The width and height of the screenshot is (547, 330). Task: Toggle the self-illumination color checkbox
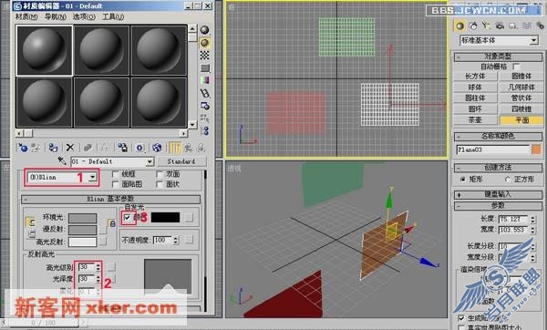(127, 218)
